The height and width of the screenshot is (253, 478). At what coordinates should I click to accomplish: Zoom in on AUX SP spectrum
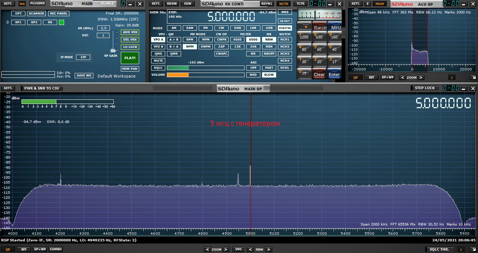[x=421, y=78]
